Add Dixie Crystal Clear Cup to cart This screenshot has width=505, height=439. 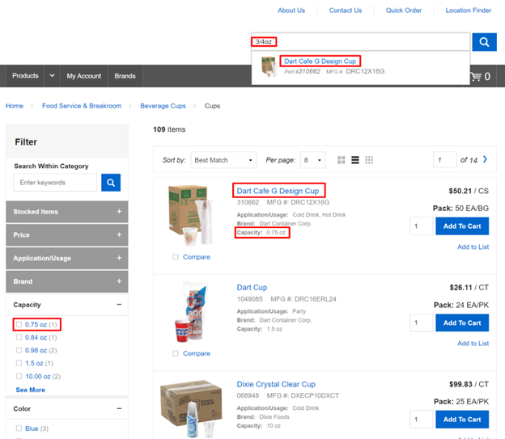[462, 419]
